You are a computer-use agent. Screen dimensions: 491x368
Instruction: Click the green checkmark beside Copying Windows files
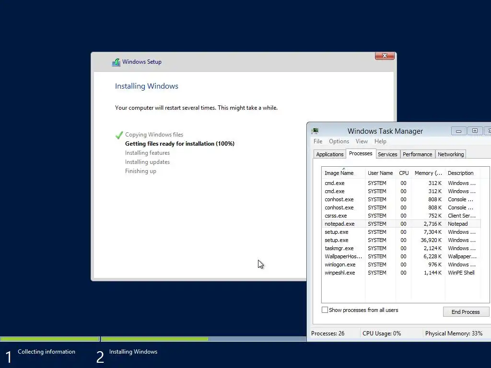pos(119,135)
